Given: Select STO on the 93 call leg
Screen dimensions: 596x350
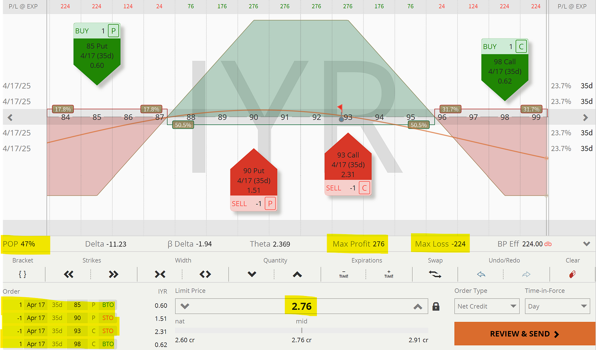Looking at the screenshot, I should (108, 331).
